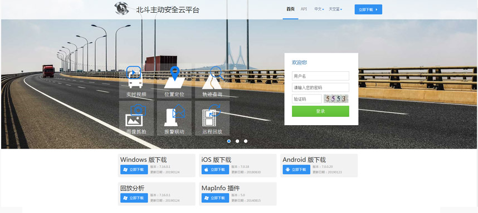Open the 实时视频 real-time video tile
This screenshot has height=213, width=478.
click(x=136, y=81)
